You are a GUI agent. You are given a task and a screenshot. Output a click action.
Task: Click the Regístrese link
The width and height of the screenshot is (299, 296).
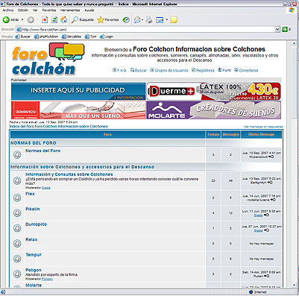pos(203,70)
